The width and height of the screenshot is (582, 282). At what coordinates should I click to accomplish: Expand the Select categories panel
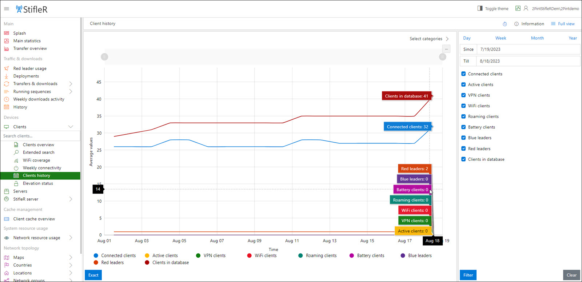pos(447,39)
